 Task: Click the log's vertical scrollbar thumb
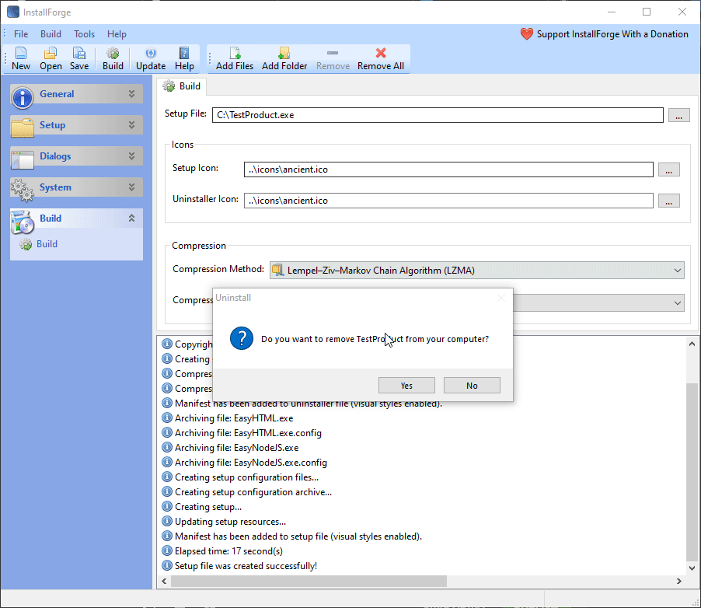pos(692,472)
